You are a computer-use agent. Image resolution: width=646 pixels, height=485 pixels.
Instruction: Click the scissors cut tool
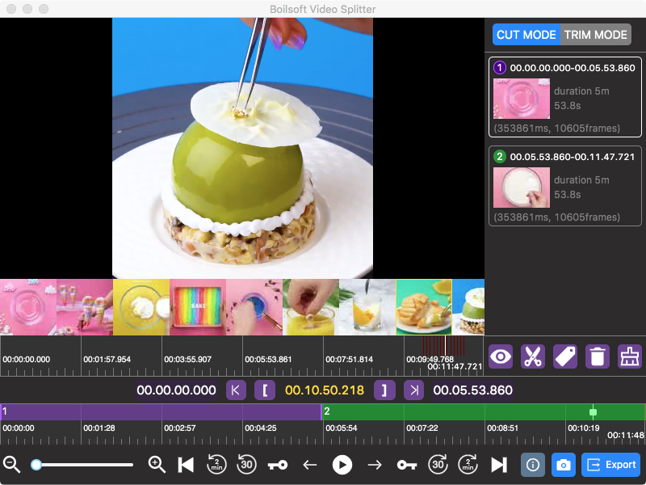pyautogui.click(x=533, y=356)
